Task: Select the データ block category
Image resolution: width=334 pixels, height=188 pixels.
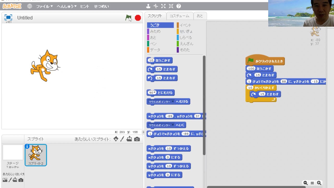Action: click(160, 50)
